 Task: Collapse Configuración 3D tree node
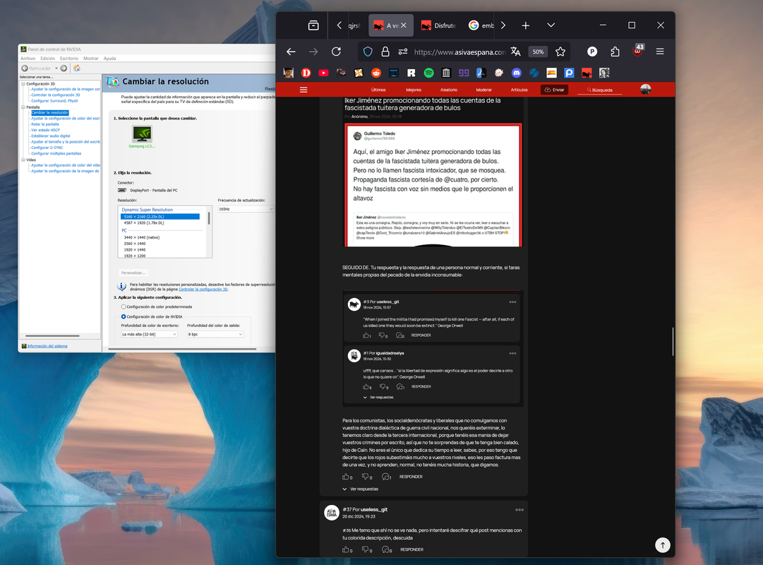[23, 84]
